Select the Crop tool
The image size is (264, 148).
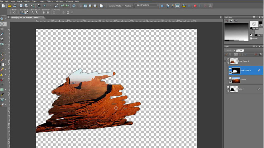click(x=2, y=39)
